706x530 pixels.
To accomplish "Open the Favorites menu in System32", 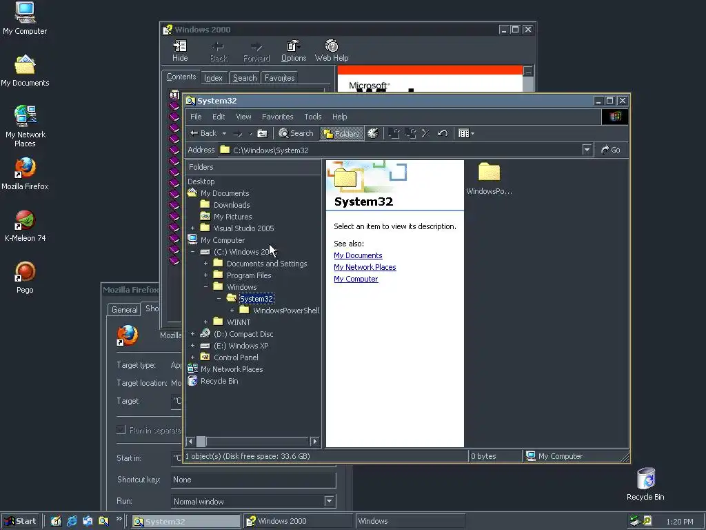I will (x=277, y=117).
